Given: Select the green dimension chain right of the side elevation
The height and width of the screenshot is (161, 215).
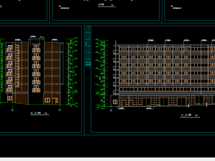Looking at the screenshot, I should click(71, 72).
